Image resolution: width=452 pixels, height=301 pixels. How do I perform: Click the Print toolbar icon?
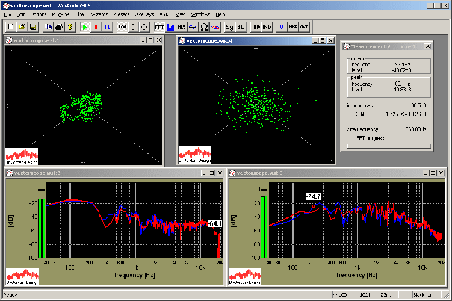click(x=58, y=26)
